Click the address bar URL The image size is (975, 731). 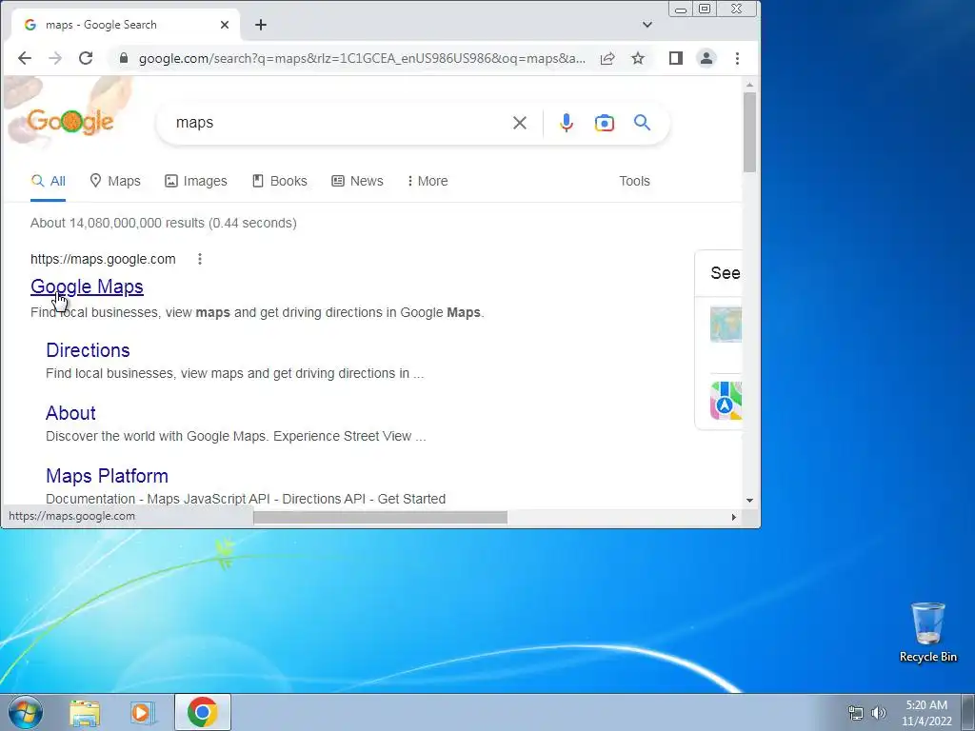(x=362, y=58)
